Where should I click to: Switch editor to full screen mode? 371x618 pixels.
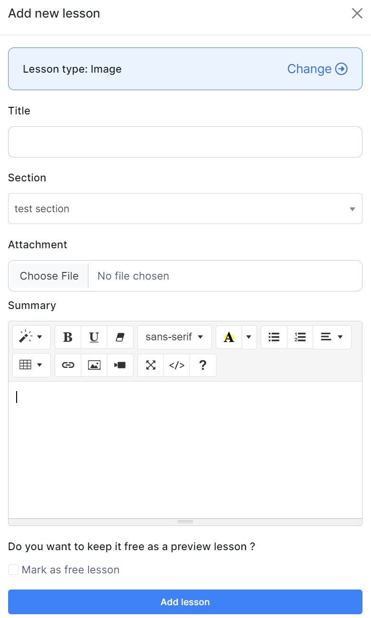coord(151,365)
